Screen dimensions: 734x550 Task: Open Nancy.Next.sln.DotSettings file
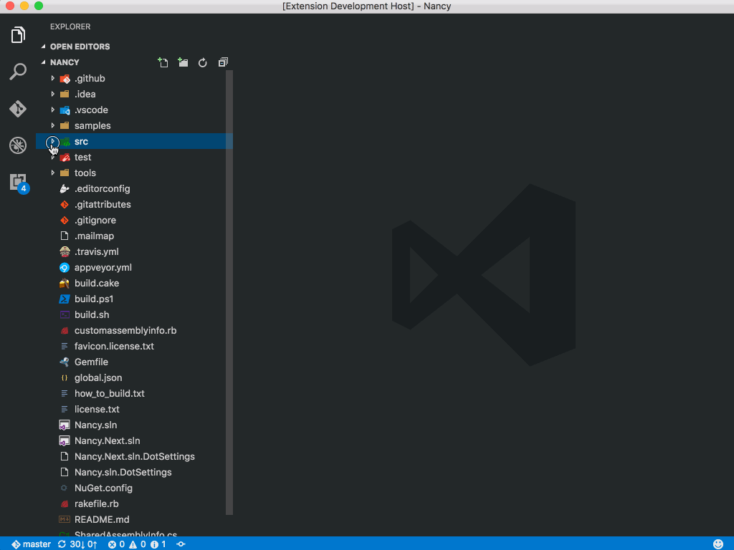pos(134,456)
